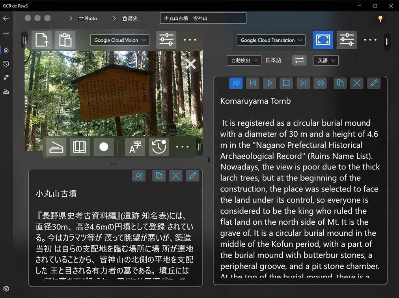Open OCR settings sliders icon
Viewport: 399px width, 298px height.
pos(166,40)
